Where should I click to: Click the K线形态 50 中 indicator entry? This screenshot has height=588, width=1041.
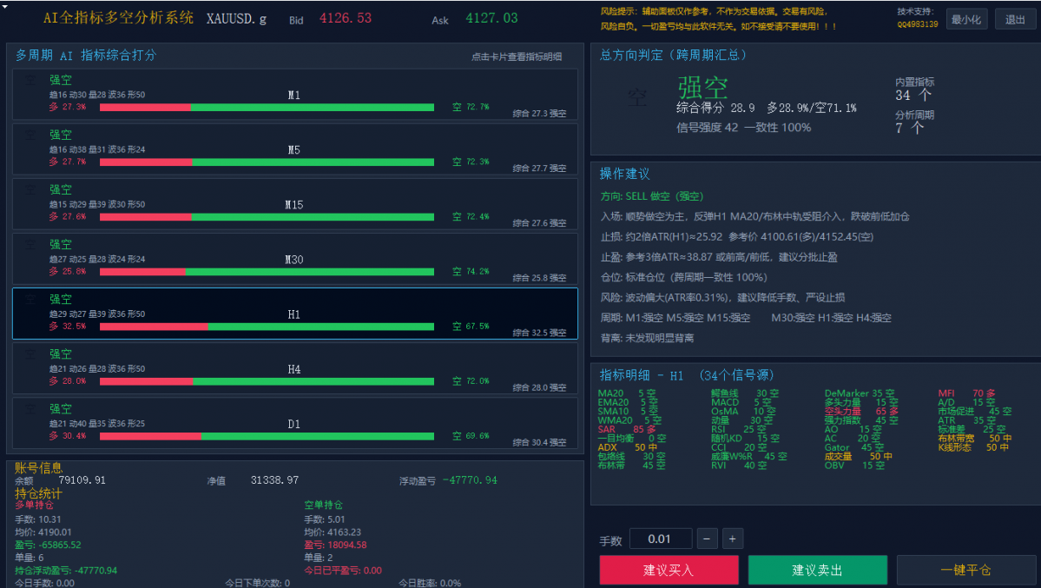point(973,448)
